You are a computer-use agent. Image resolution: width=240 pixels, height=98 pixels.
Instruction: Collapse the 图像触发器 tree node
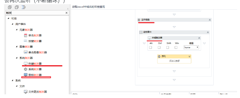point(17,47)
